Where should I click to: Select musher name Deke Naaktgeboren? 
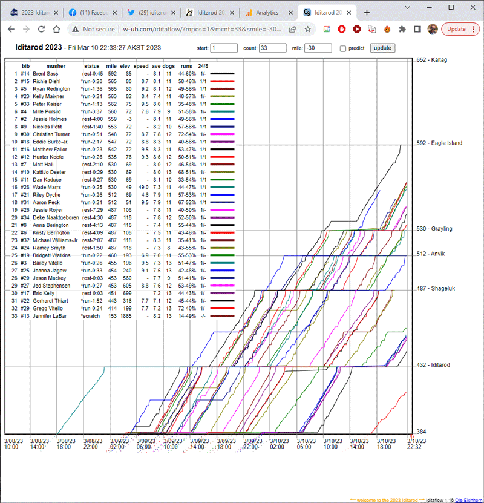pyautogui.click(x=56, y=217)
